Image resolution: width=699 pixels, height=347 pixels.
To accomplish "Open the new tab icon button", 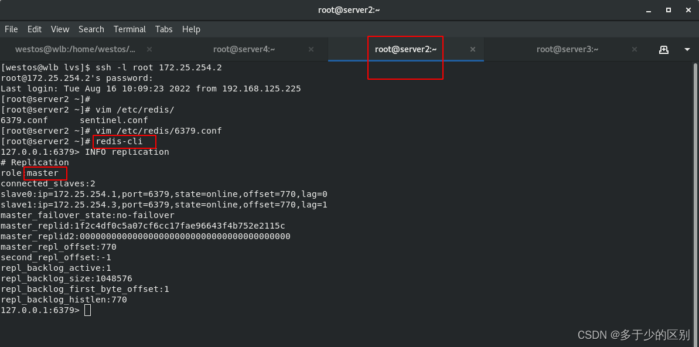I will pyautogui.click(x=663, y=49).
